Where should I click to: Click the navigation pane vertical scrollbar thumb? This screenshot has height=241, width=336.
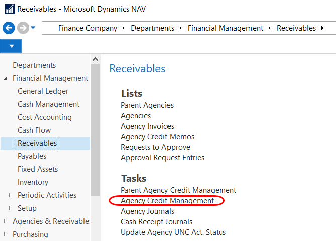[95, 125]
